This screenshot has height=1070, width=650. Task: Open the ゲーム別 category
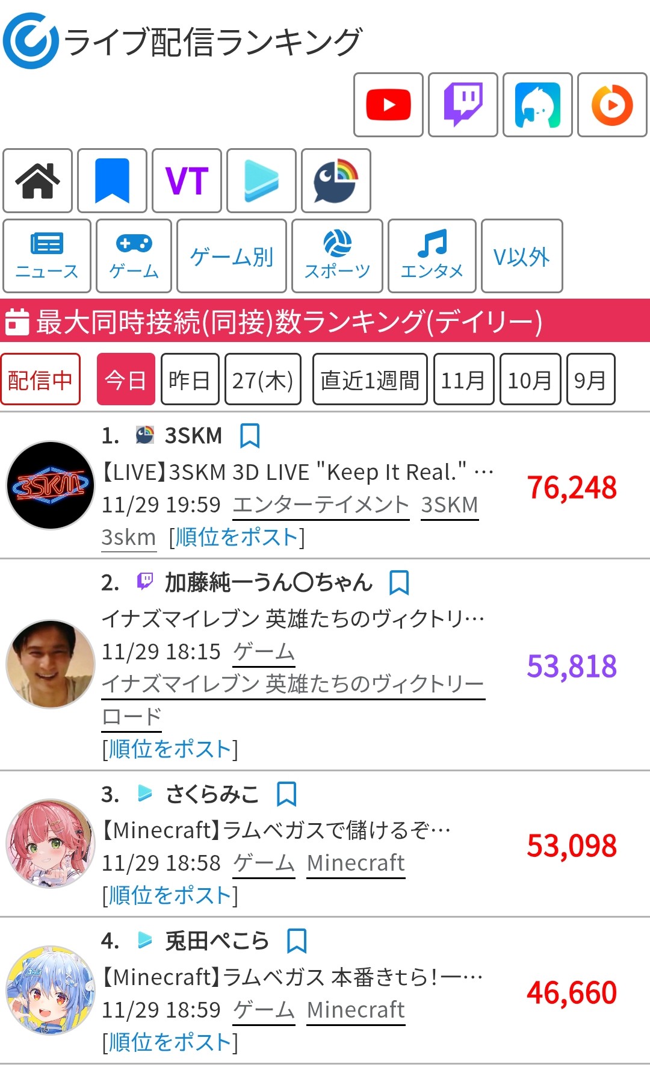(x=232, y=257)
